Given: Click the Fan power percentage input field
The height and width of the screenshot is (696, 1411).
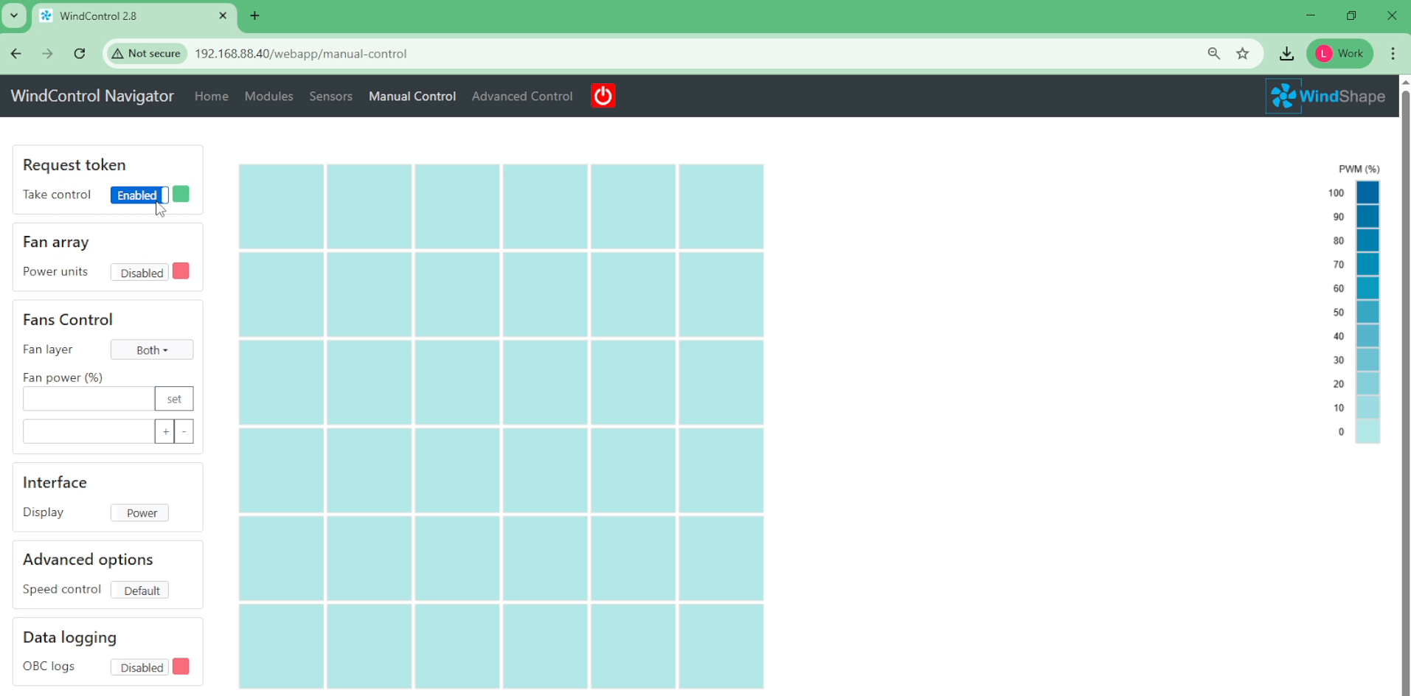Looking at the screenshot, I should click(89, 399).
